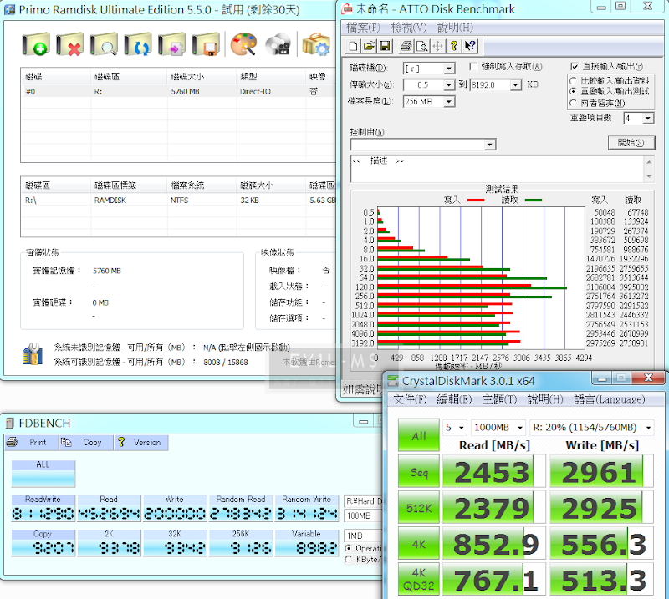
Task: Open the controlled-by dropdown in ATTO
Action: pyautogui.click(x=490, y=145)
